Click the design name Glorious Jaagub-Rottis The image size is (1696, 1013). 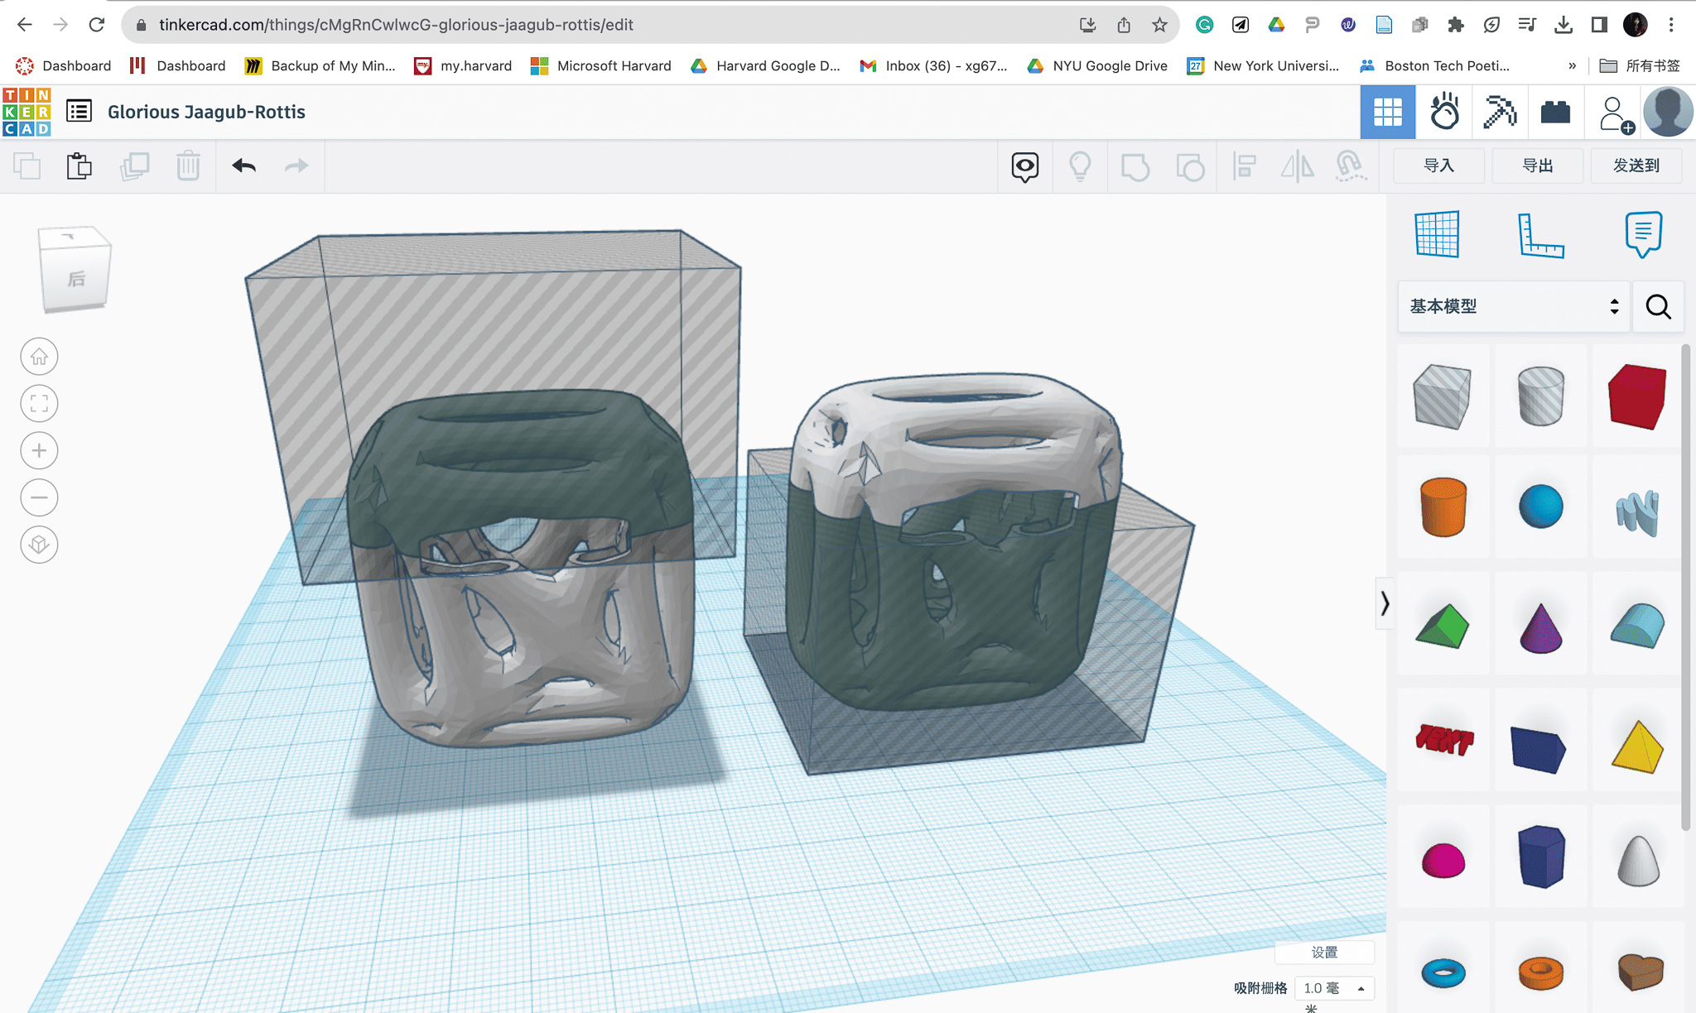[206, 112]
